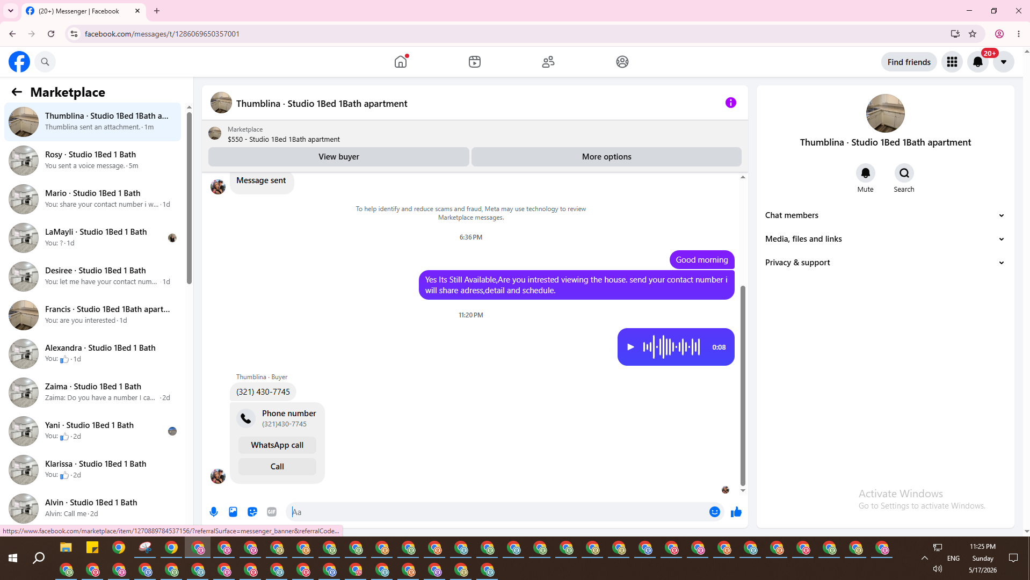Click the message thread scrollbar

click(x=743, y=385)
